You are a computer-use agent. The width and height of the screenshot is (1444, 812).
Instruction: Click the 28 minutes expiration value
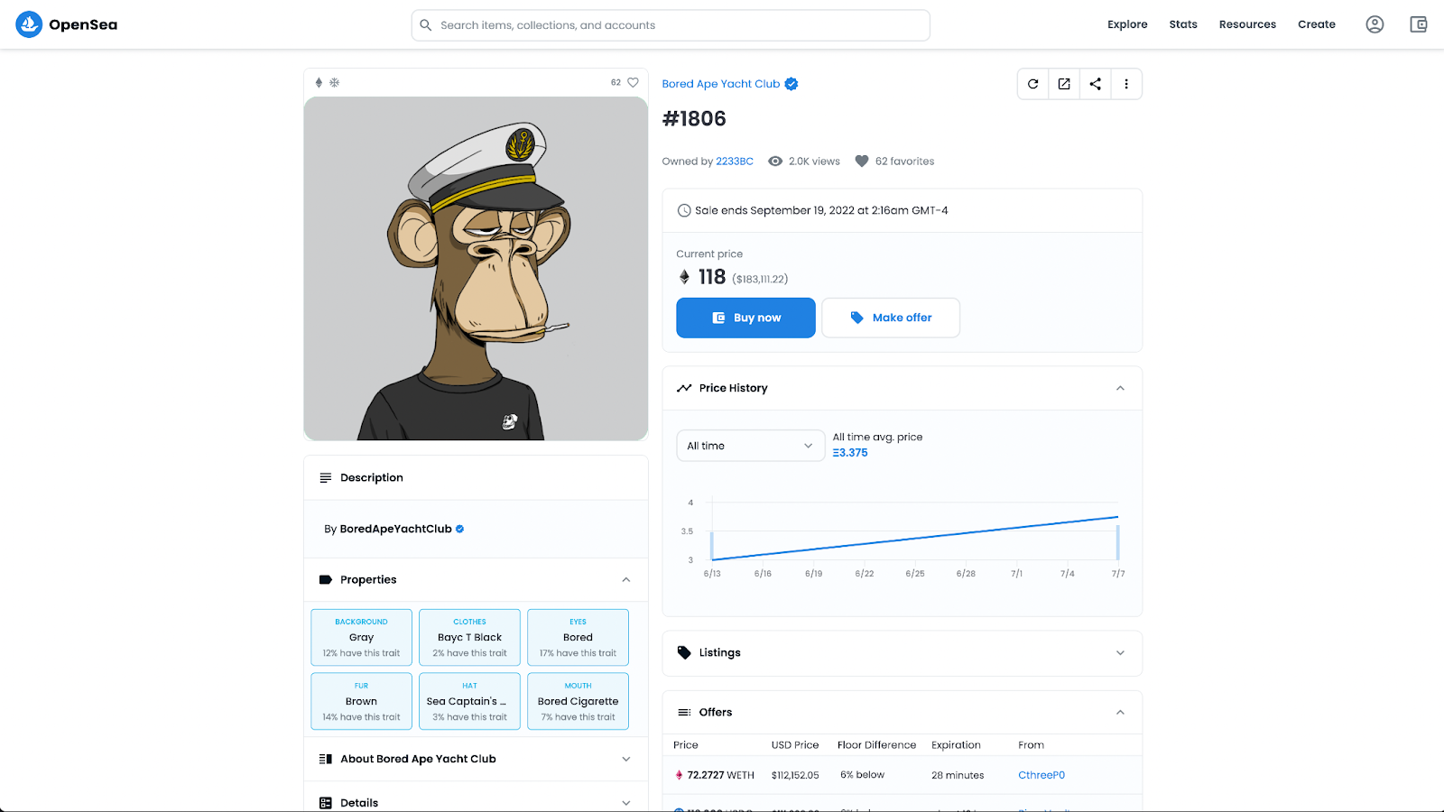(x=958, y=775)
